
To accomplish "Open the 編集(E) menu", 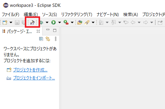I will [x=31, y=15].
